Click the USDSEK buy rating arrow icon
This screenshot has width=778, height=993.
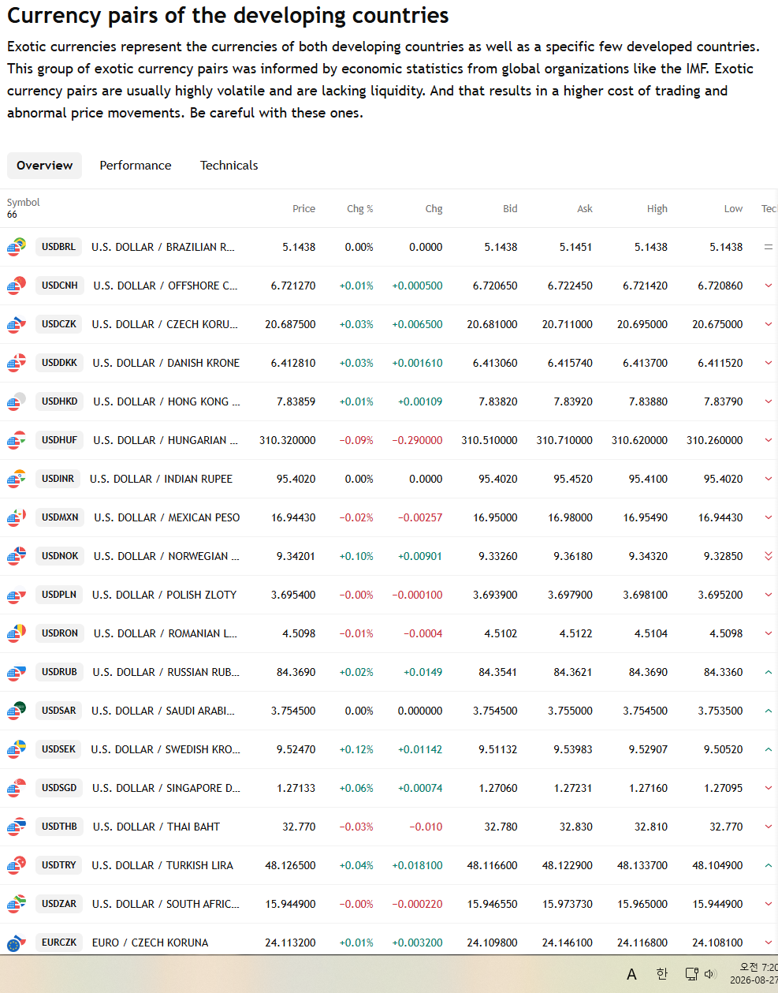(x=769, y=749)
